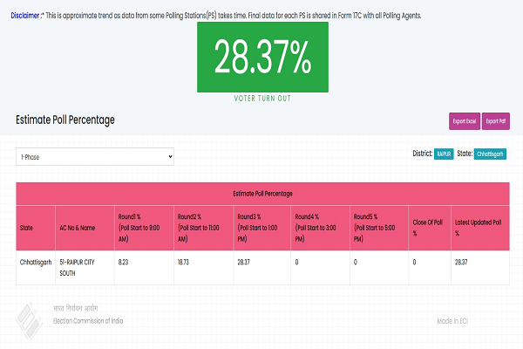523x349 pixels.
Task: Click the Chhattisgarh state badge
Action: (x=492, y=154)
